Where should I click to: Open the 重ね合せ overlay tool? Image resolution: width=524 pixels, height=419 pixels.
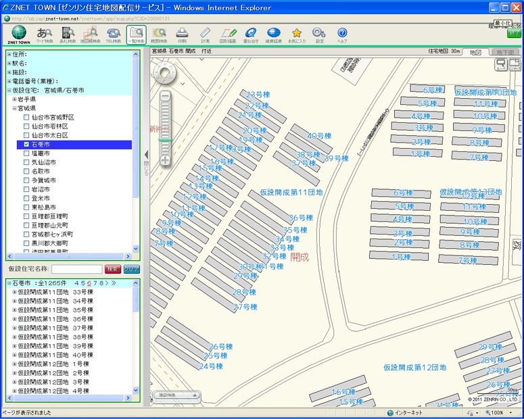(x=251, y=35)
